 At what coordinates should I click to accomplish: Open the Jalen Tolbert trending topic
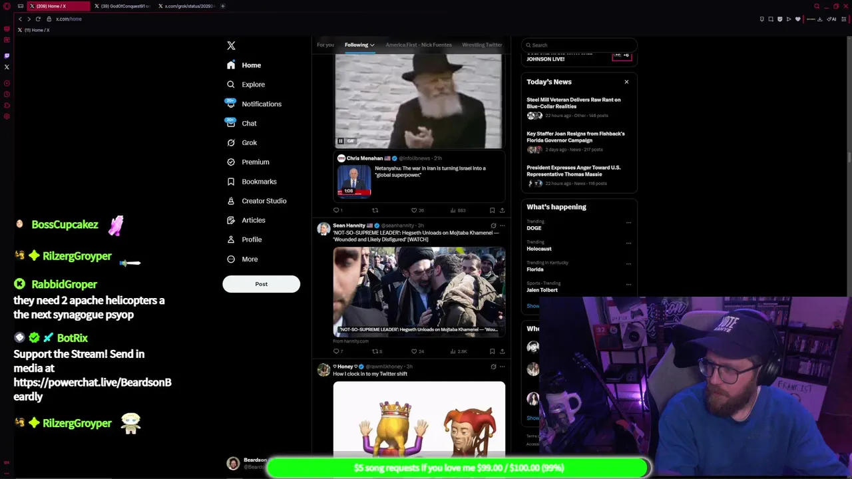542,290
